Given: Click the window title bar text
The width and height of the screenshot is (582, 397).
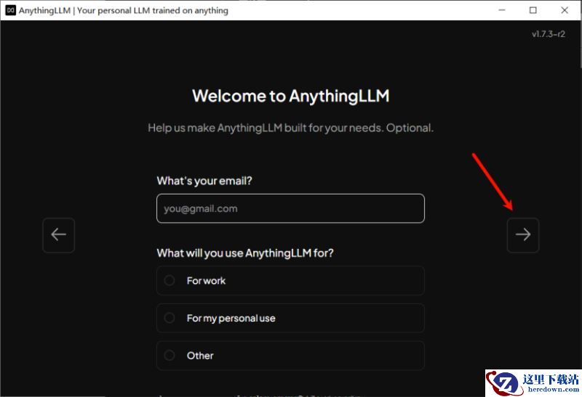Looking at the screenshot, I should (x=124, y=10).
